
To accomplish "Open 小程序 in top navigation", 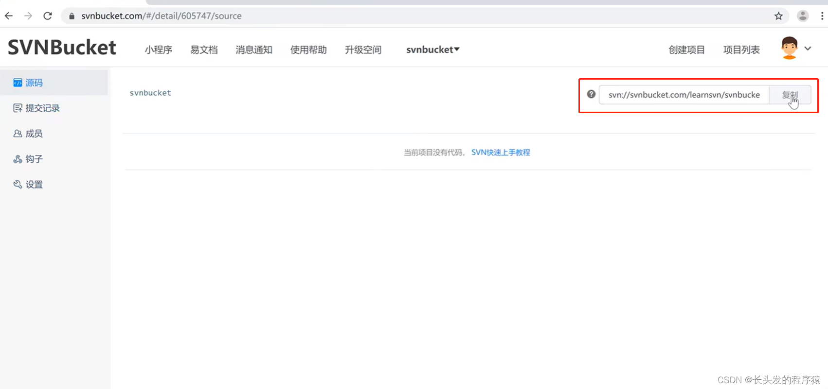I will pyautogui.click(x=159, y=50).
